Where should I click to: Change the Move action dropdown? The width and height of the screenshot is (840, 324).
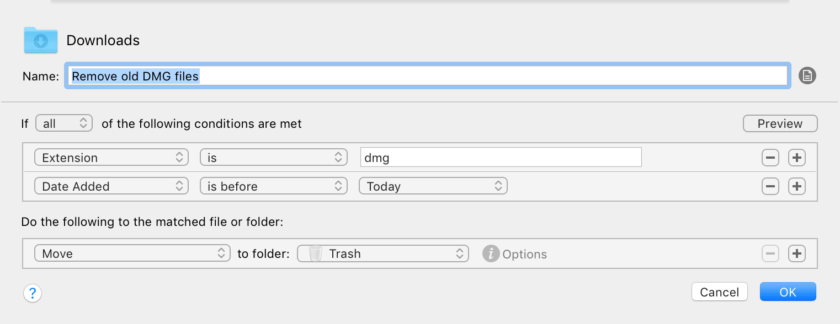132,253
